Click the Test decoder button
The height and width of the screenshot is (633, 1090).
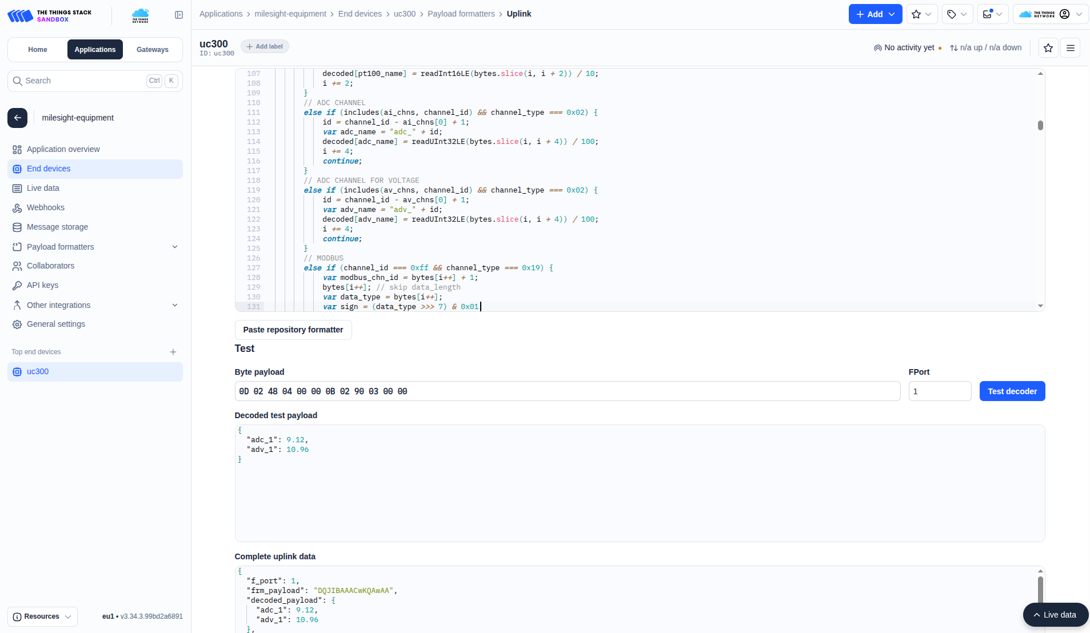pos(1012,391)
